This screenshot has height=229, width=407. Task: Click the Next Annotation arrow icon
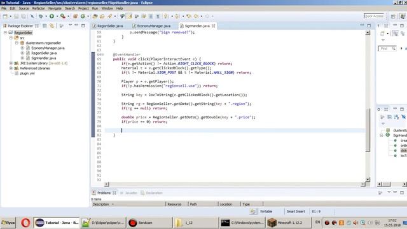[x=166, y=16]
